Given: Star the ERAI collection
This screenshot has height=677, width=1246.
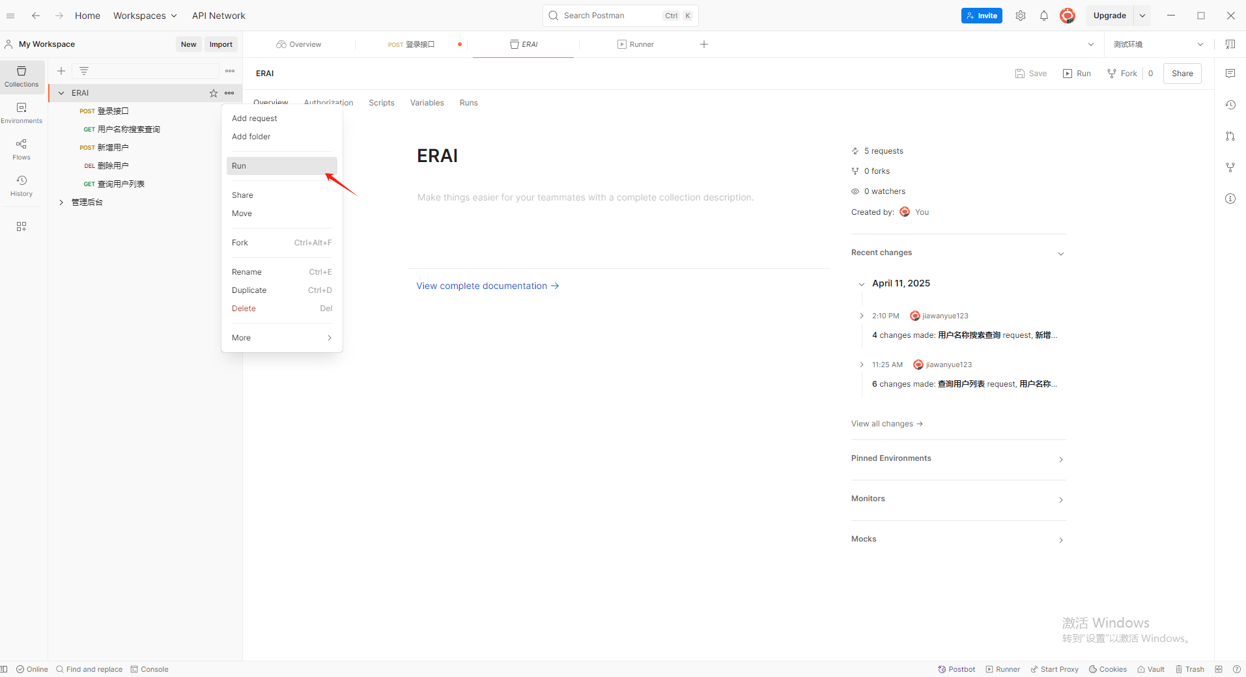Looking at the screenshot, I should tap(213, 93).
